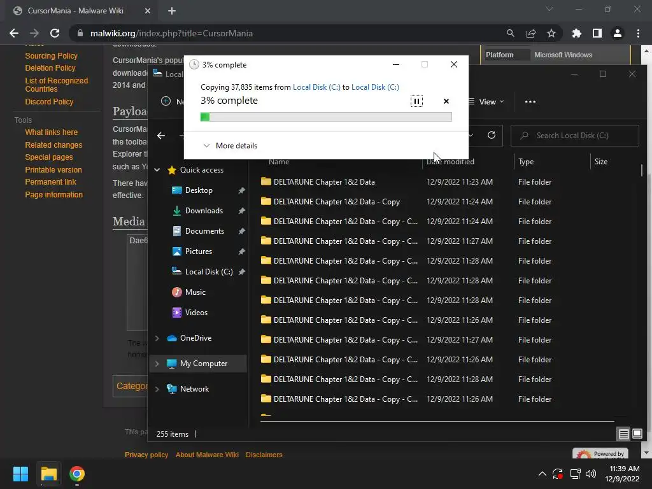This screenshot has width=652, height=489.
Task: Open volume control in tray
Action: (x=590, y=474)
